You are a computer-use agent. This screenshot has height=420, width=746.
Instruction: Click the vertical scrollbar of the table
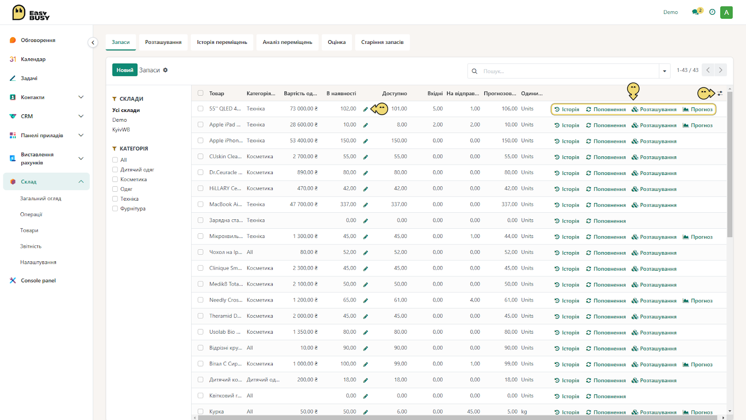[x=730, y=164]
